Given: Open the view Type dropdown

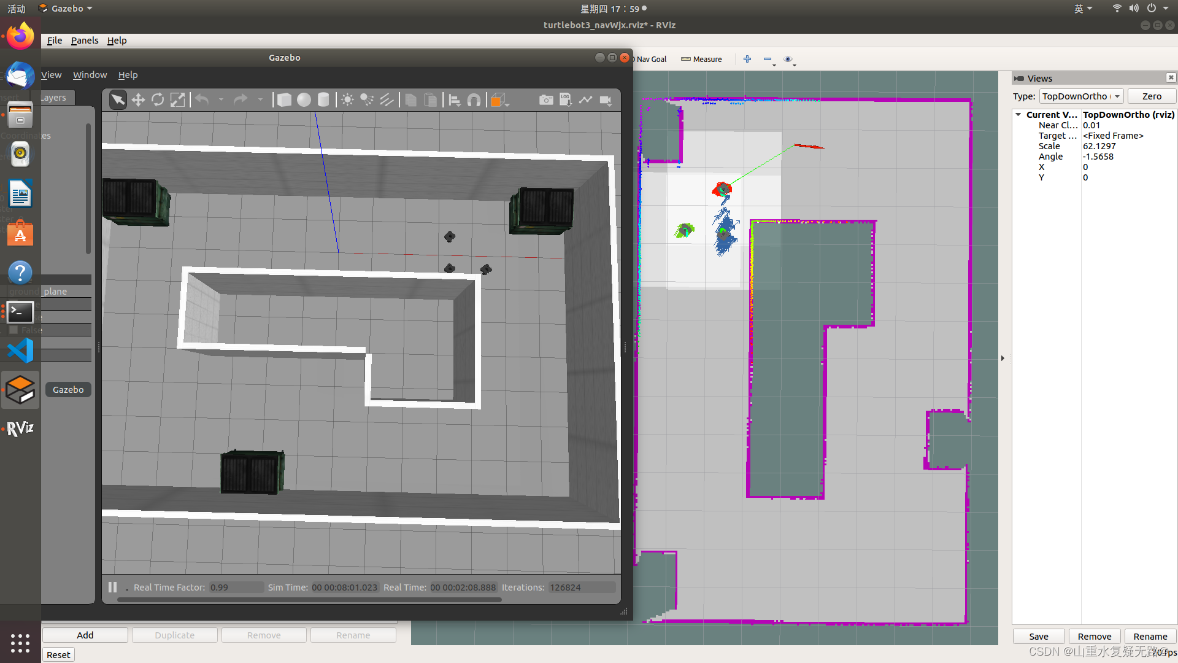Looking at the screenshot, I should coord(1081,96).
